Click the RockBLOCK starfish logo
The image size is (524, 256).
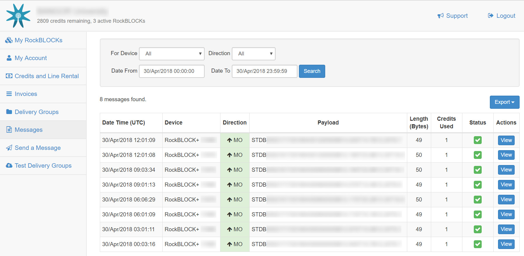[x=18, y=16]
